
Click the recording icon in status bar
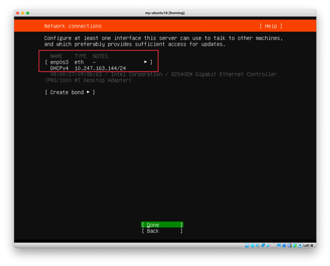[x=285, y=245]
